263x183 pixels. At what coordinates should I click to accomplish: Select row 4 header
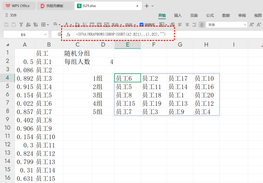[x=7, y=78]
